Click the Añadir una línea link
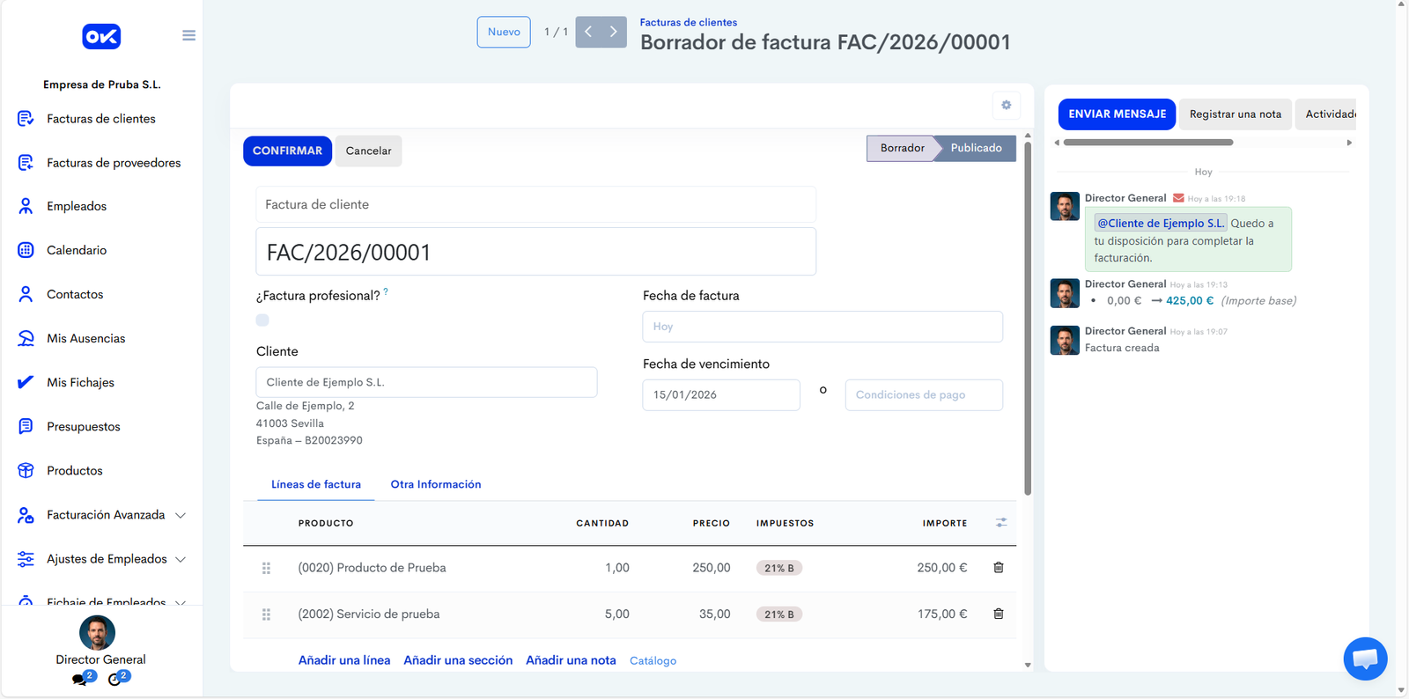1409x699 pixels. pos(343,660)
